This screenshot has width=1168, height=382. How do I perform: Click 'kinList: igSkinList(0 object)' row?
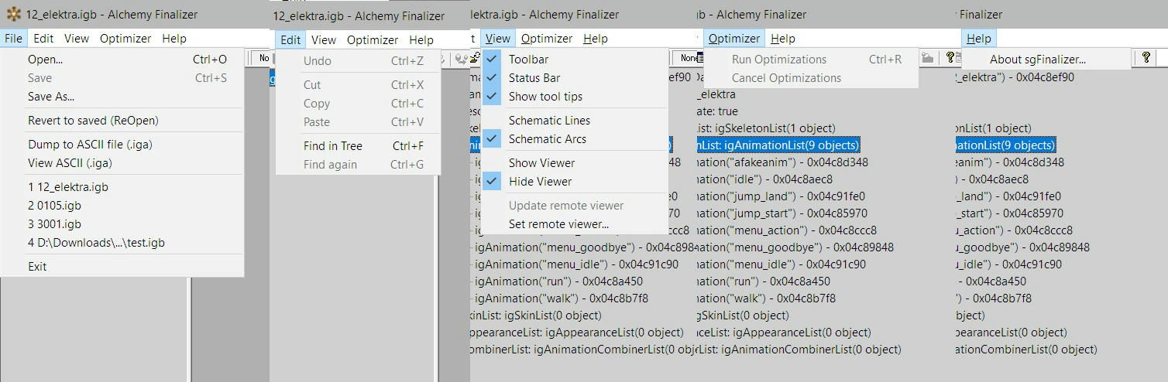coord(536,315)
